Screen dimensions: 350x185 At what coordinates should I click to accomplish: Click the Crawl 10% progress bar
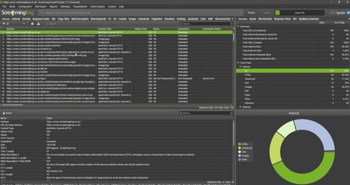click(299, 13)
